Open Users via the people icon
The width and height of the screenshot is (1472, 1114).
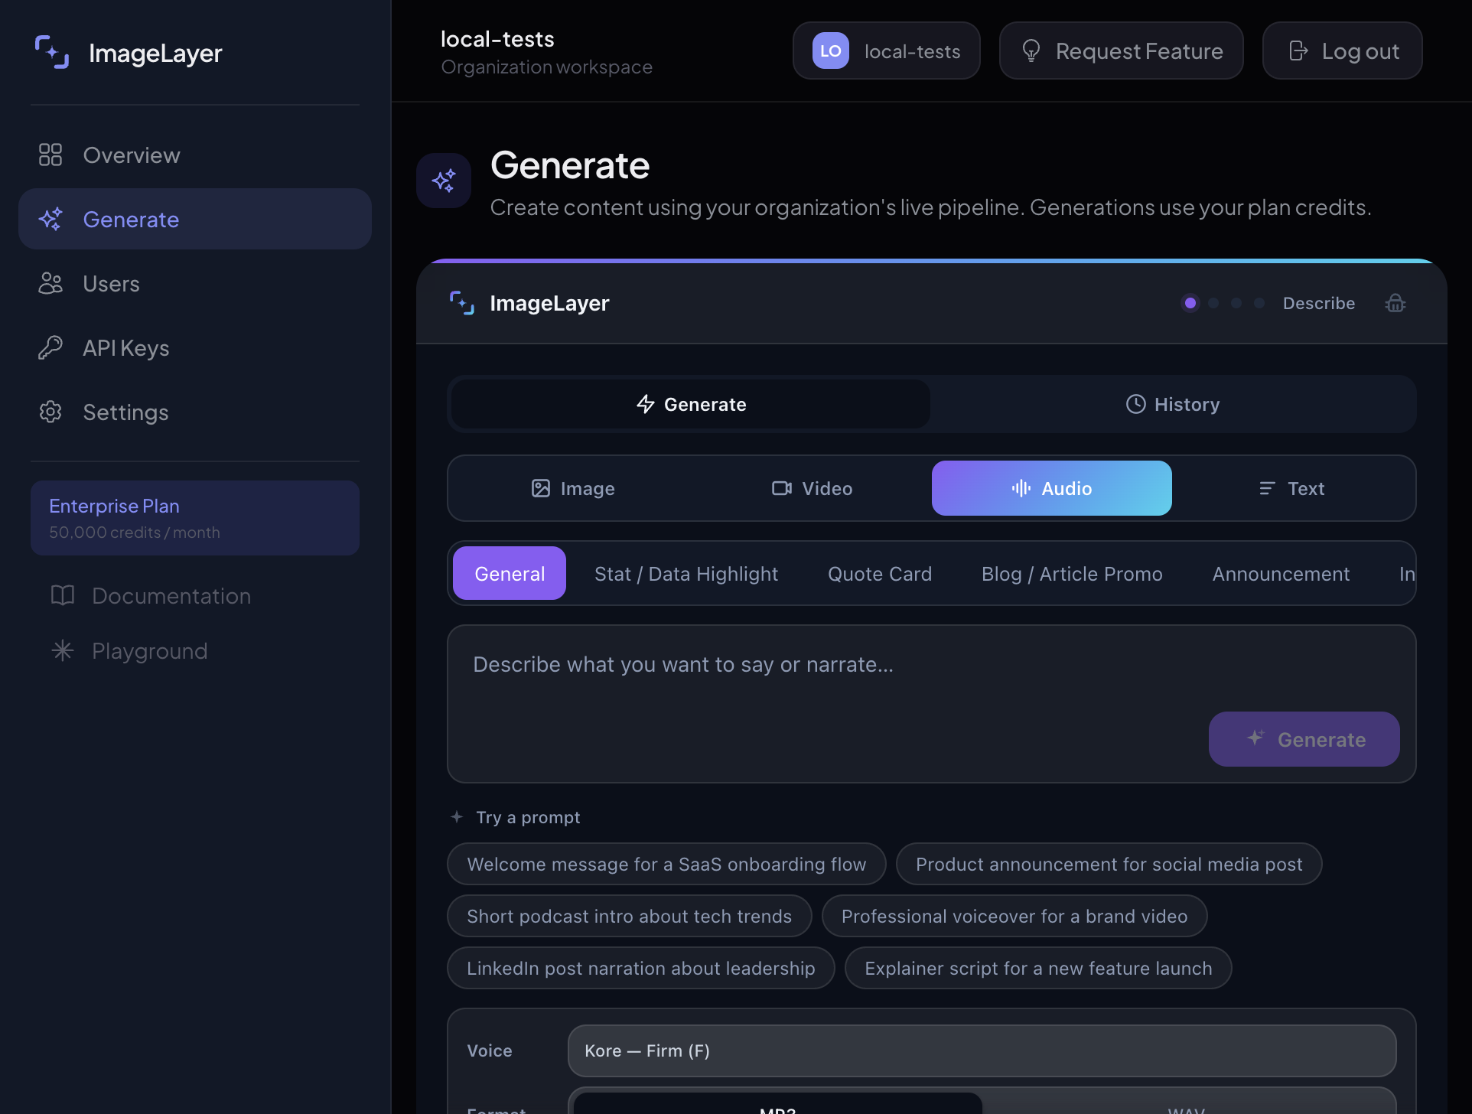[50, 283]
